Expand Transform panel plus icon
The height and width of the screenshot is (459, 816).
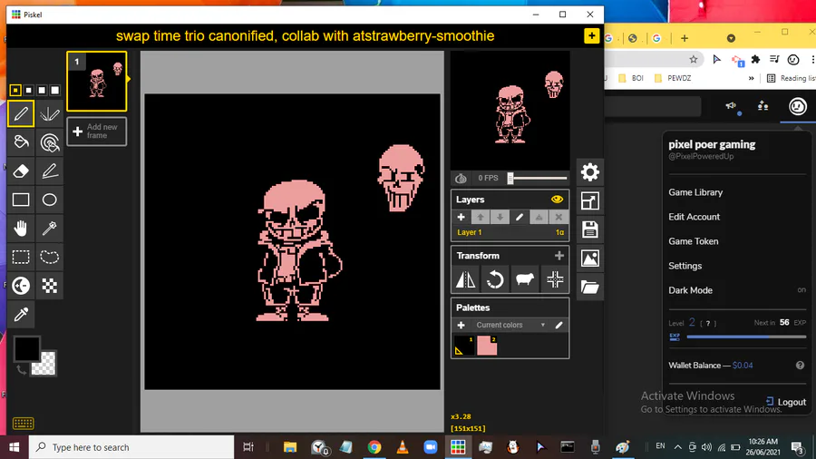pos(559,256)
